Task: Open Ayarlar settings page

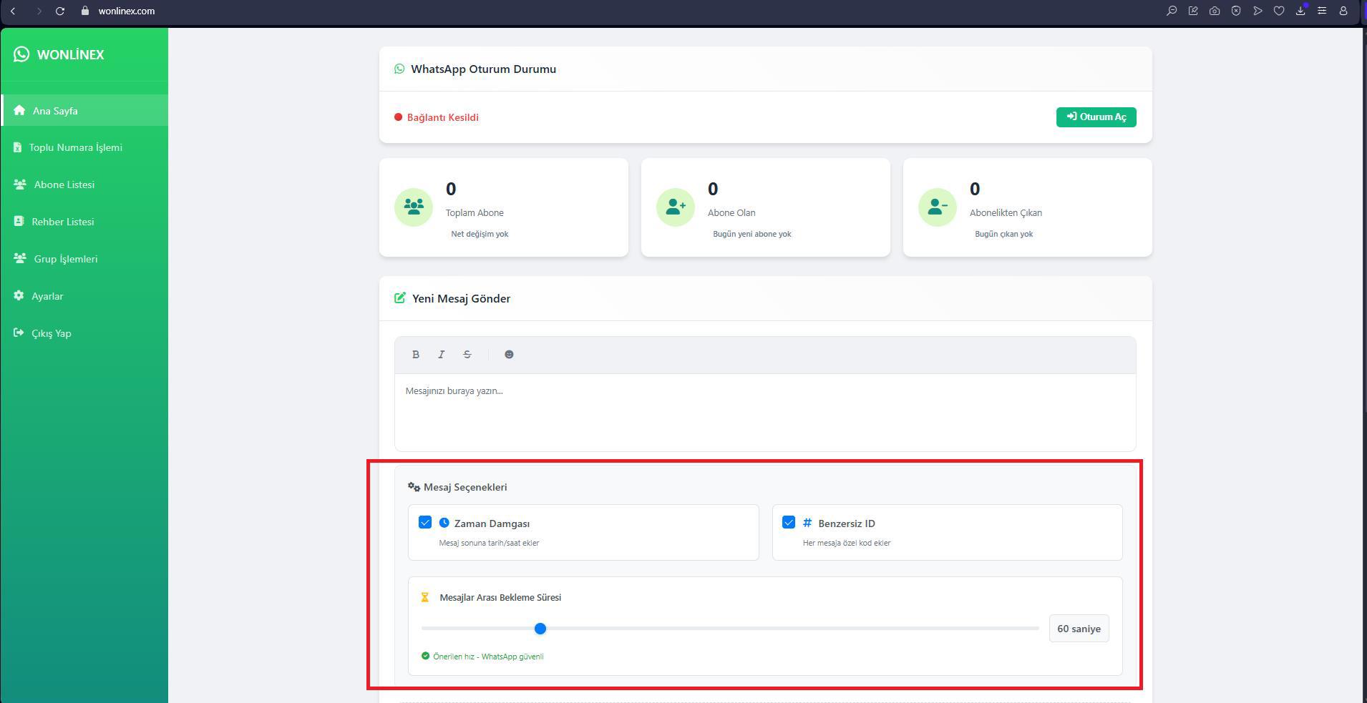Action: coord(47,296)
